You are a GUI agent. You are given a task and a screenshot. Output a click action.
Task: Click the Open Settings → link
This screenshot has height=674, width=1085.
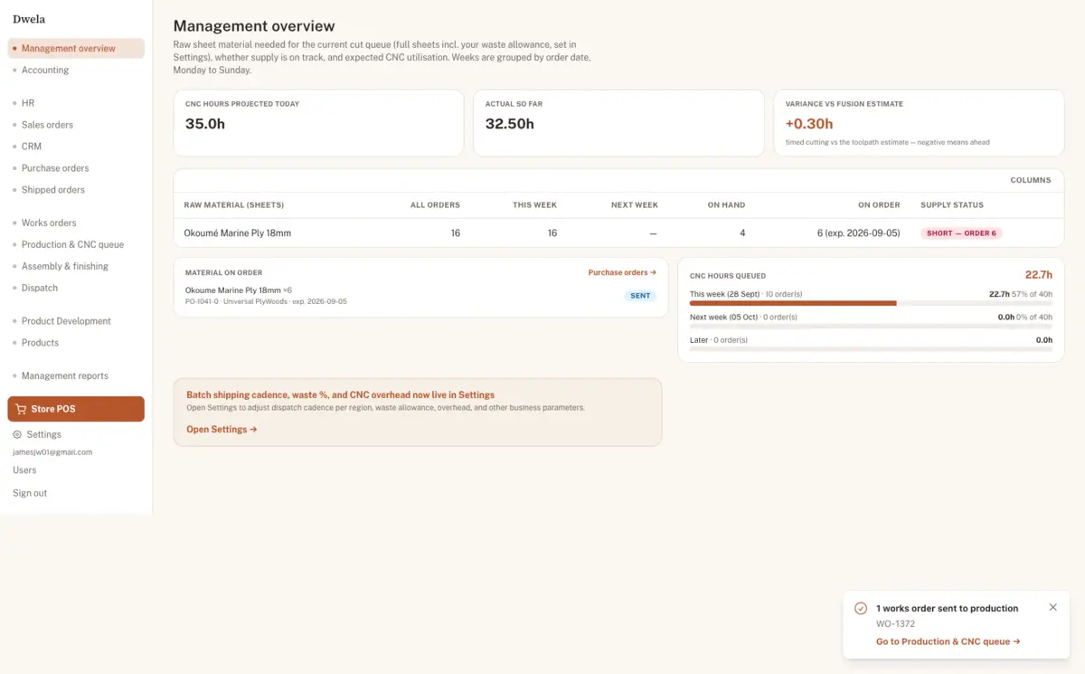(x=222, y=430)
